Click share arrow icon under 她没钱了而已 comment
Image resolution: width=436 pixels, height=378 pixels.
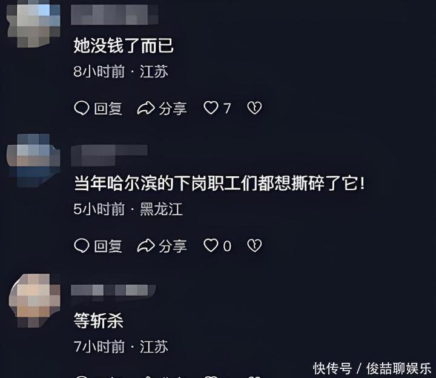(x=146, y=108)
